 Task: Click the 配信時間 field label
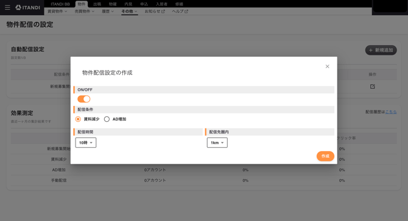[85, 132]
